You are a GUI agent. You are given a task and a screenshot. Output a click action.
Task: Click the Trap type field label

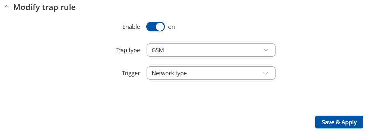[128, 50]
